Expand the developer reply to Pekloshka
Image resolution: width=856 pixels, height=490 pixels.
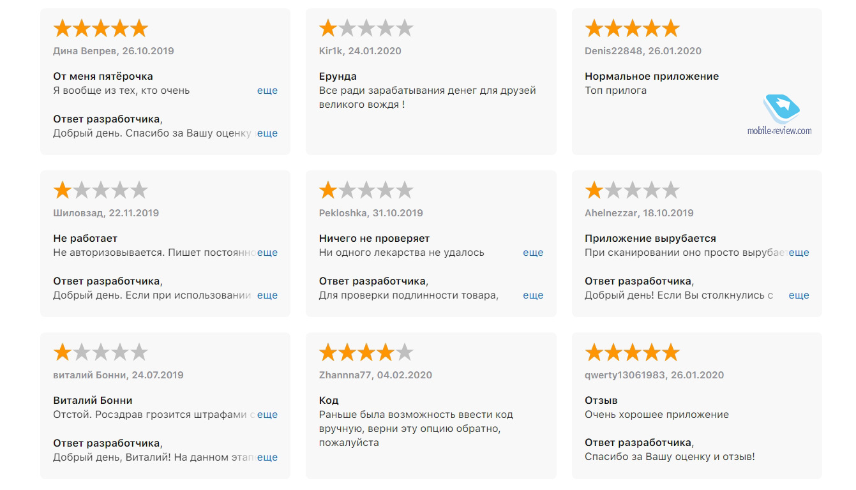pyautogui.click(x=533, y=295)
